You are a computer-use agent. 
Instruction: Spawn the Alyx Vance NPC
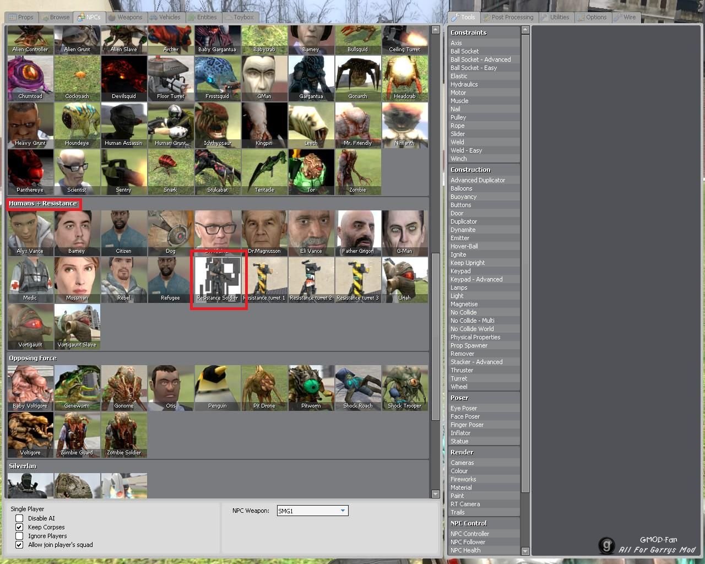[30, 233]
